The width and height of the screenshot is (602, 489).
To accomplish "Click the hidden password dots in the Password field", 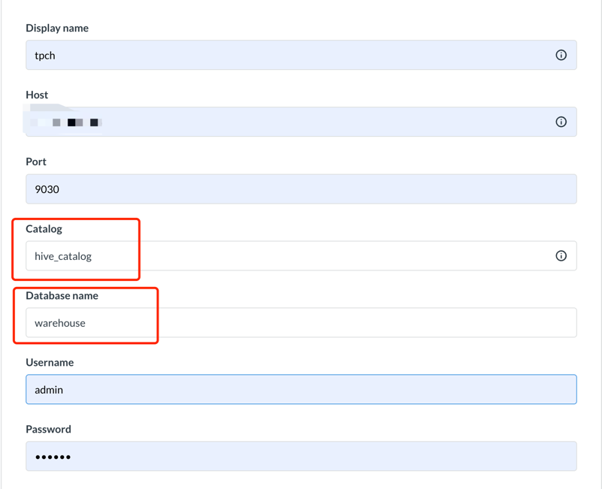I will pyautogui.click(x=53, y=456).
